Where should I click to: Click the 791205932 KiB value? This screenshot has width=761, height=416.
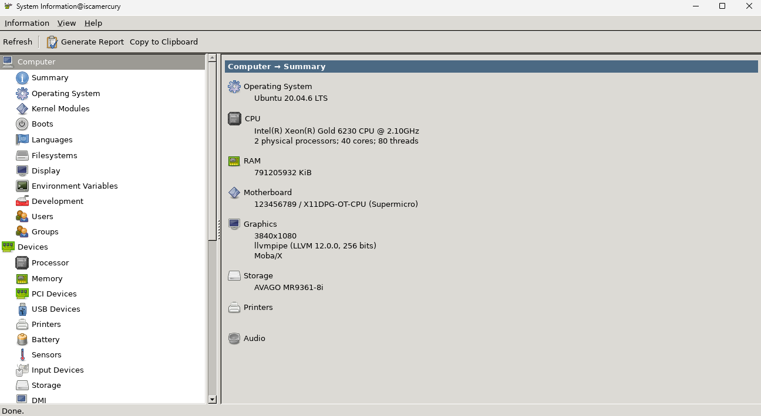point(283,172)
